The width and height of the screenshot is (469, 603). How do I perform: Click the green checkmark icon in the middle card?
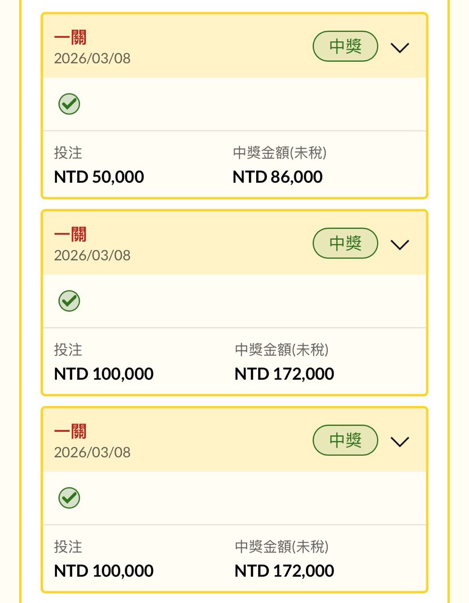tap(69, 301)
